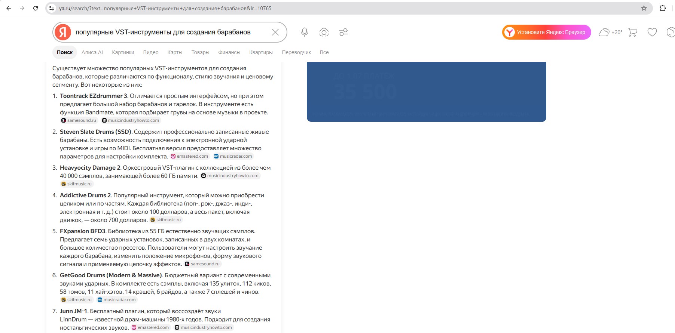Open skifmusic.ru source under Addictive Drums 2
The image size is (675, 333).
click(x=166, y=220)
